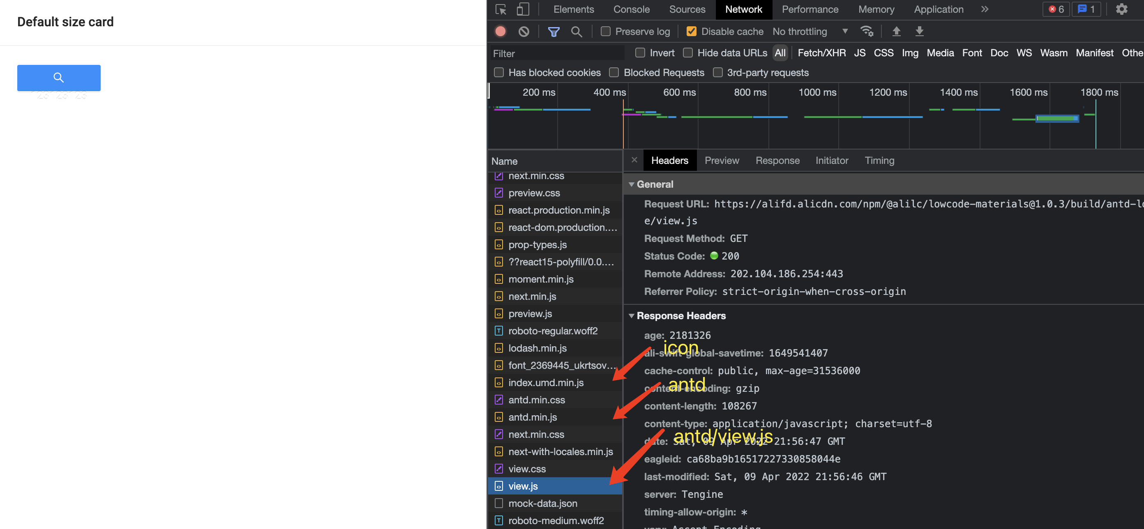The width and height of the screenshot is (1144, 529).
Task: Import a HAR file
Action: pos(897,32)
